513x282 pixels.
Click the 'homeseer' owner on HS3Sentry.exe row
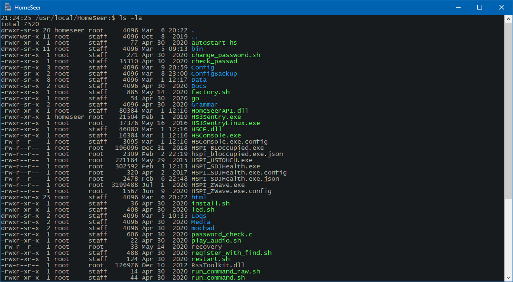click(69, 117)
